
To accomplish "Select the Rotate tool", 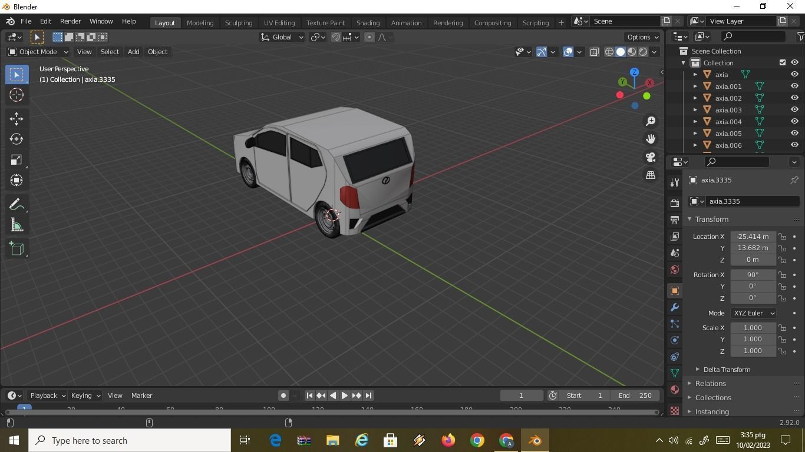I will tap(16, 139).
